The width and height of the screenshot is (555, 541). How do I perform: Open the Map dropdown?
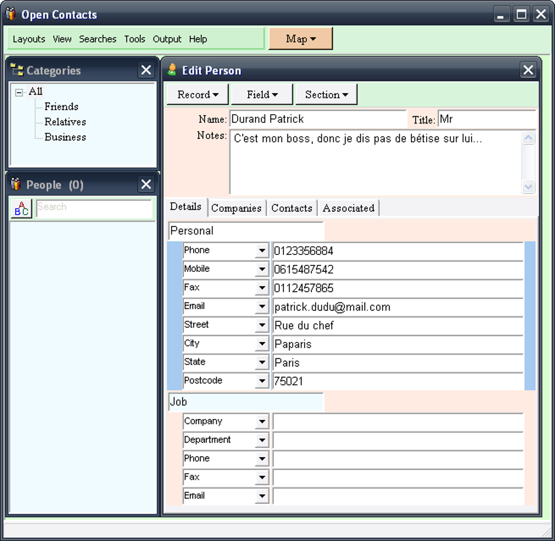301,39
